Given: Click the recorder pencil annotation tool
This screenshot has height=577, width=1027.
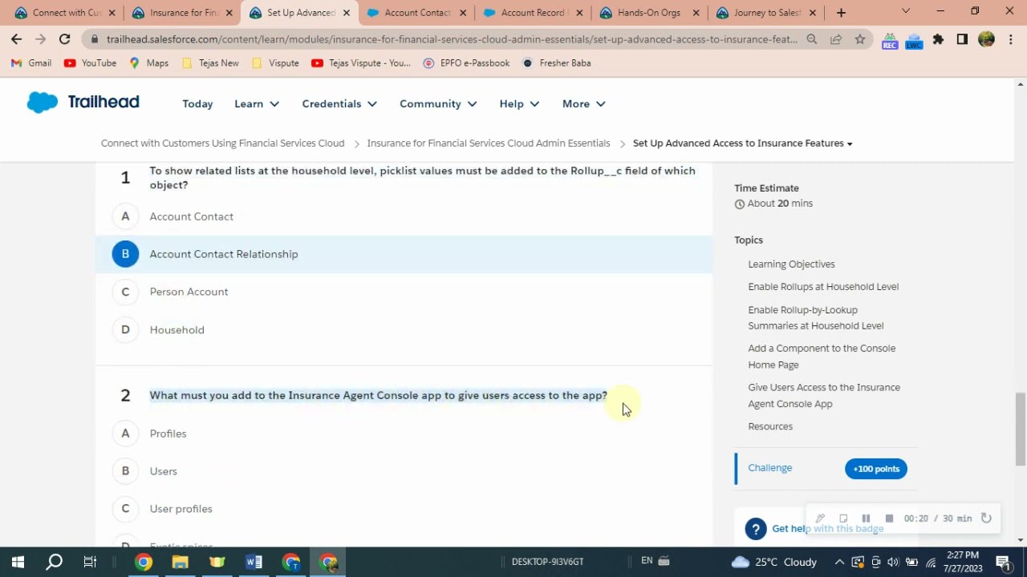Looking at the screenshot, I should point(820,518).
